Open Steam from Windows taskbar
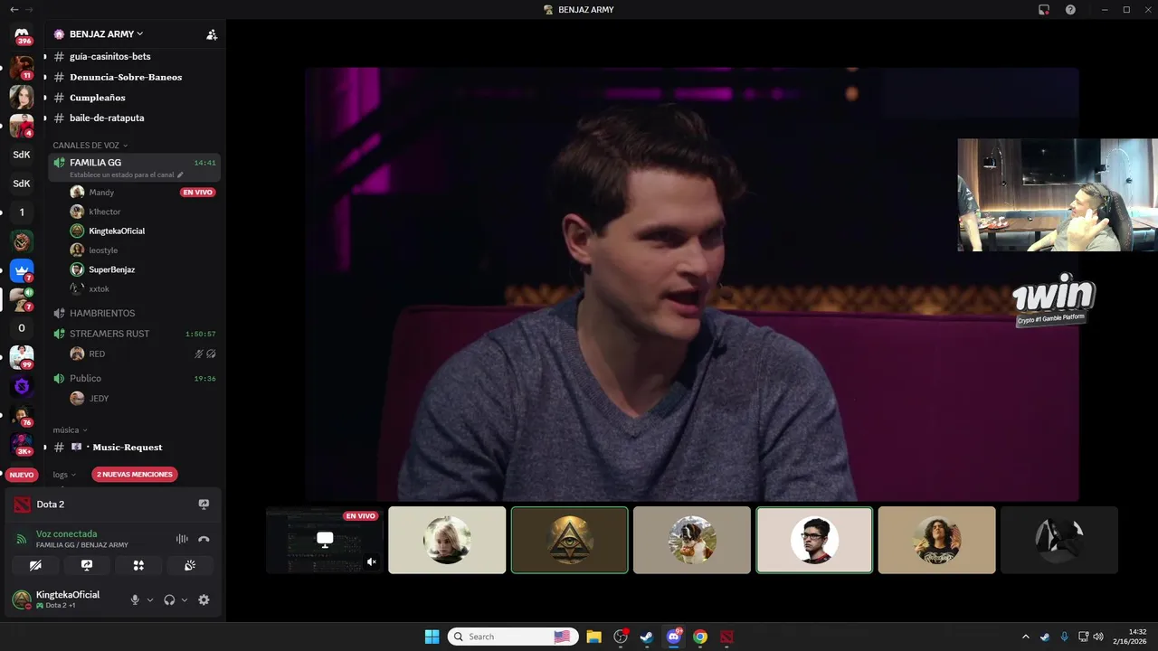The height and width of the screenshot is (651, 1158). pos(647,637)
